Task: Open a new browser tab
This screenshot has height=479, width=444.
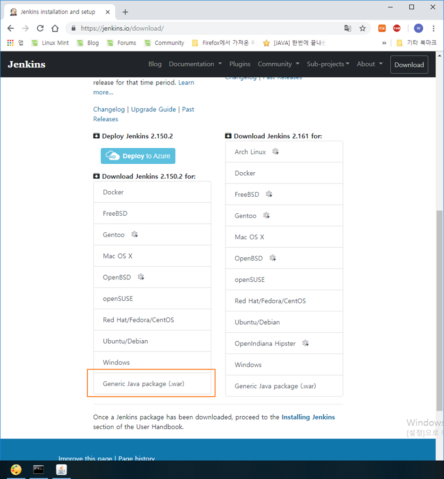Action: [125, 12]
